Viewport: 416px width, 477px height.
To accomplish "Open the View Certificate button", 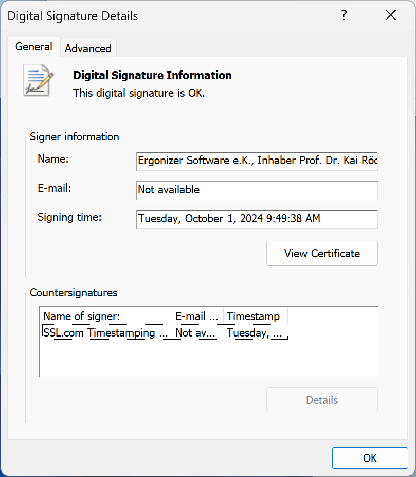I will click(x=322, y=253).
